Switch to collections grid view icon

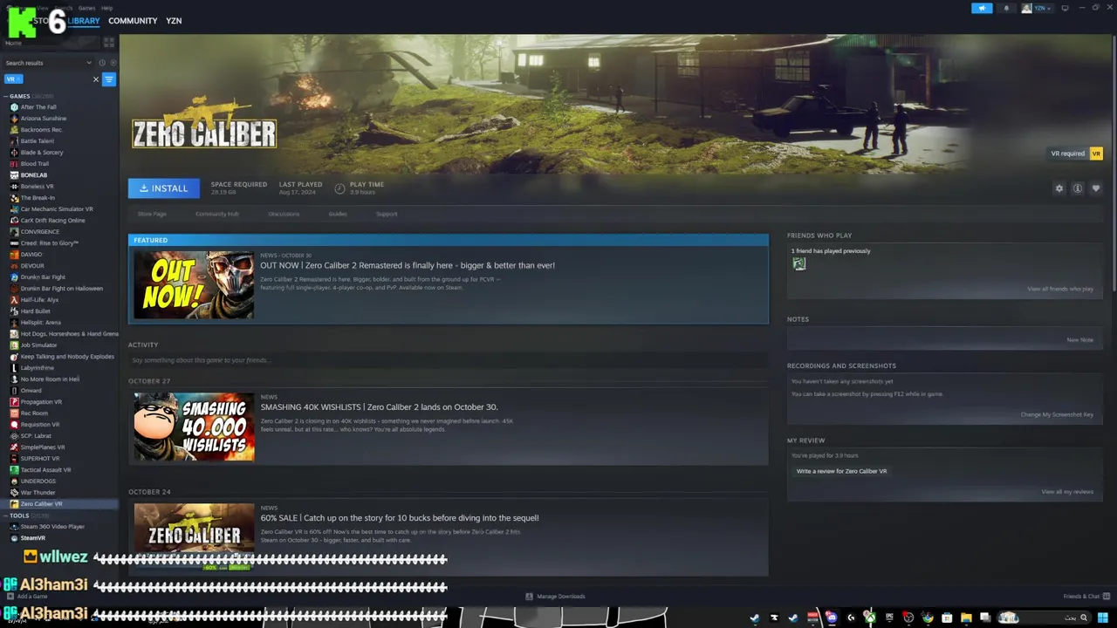click(109, 42)
